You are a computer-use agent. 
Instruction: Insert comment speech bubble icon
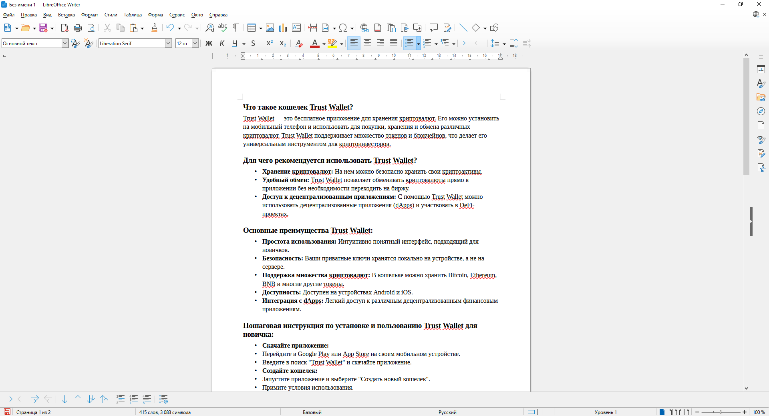coord(433,28)
